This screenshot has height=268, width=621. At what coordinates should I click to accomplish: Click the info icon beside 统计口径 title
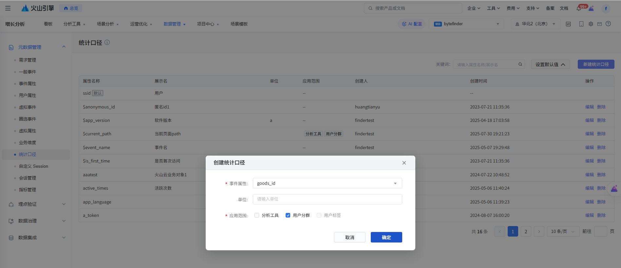[107, 42]
